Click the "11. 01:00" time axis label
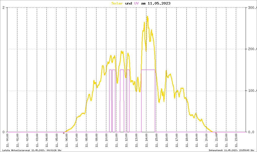 coord(17,140)
